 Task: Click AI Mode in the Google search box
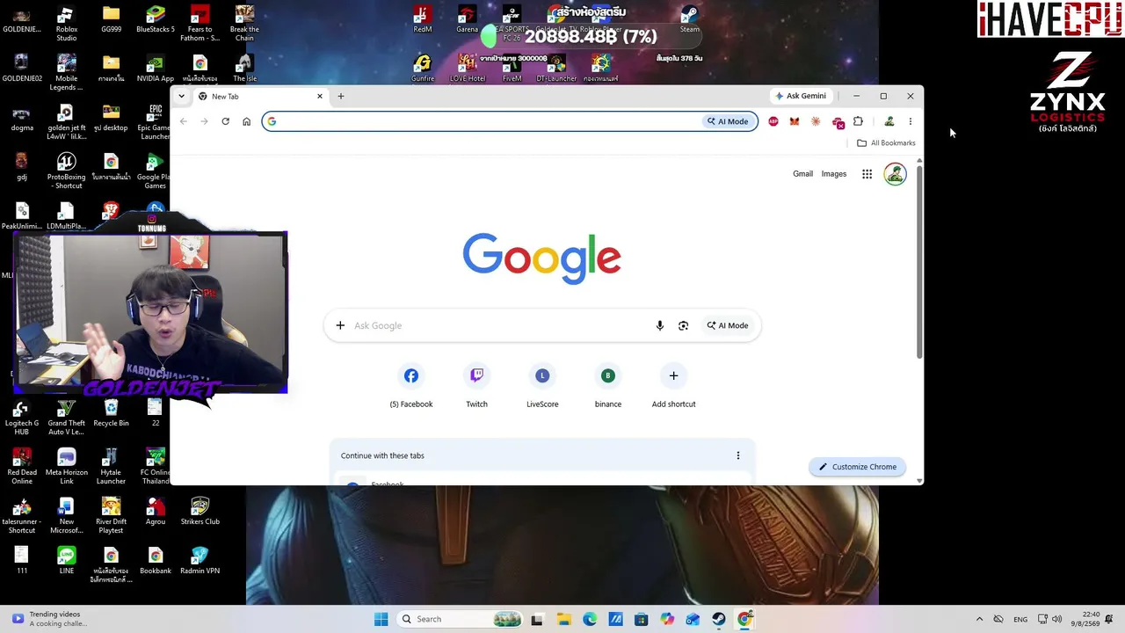(x=728, y=325)
